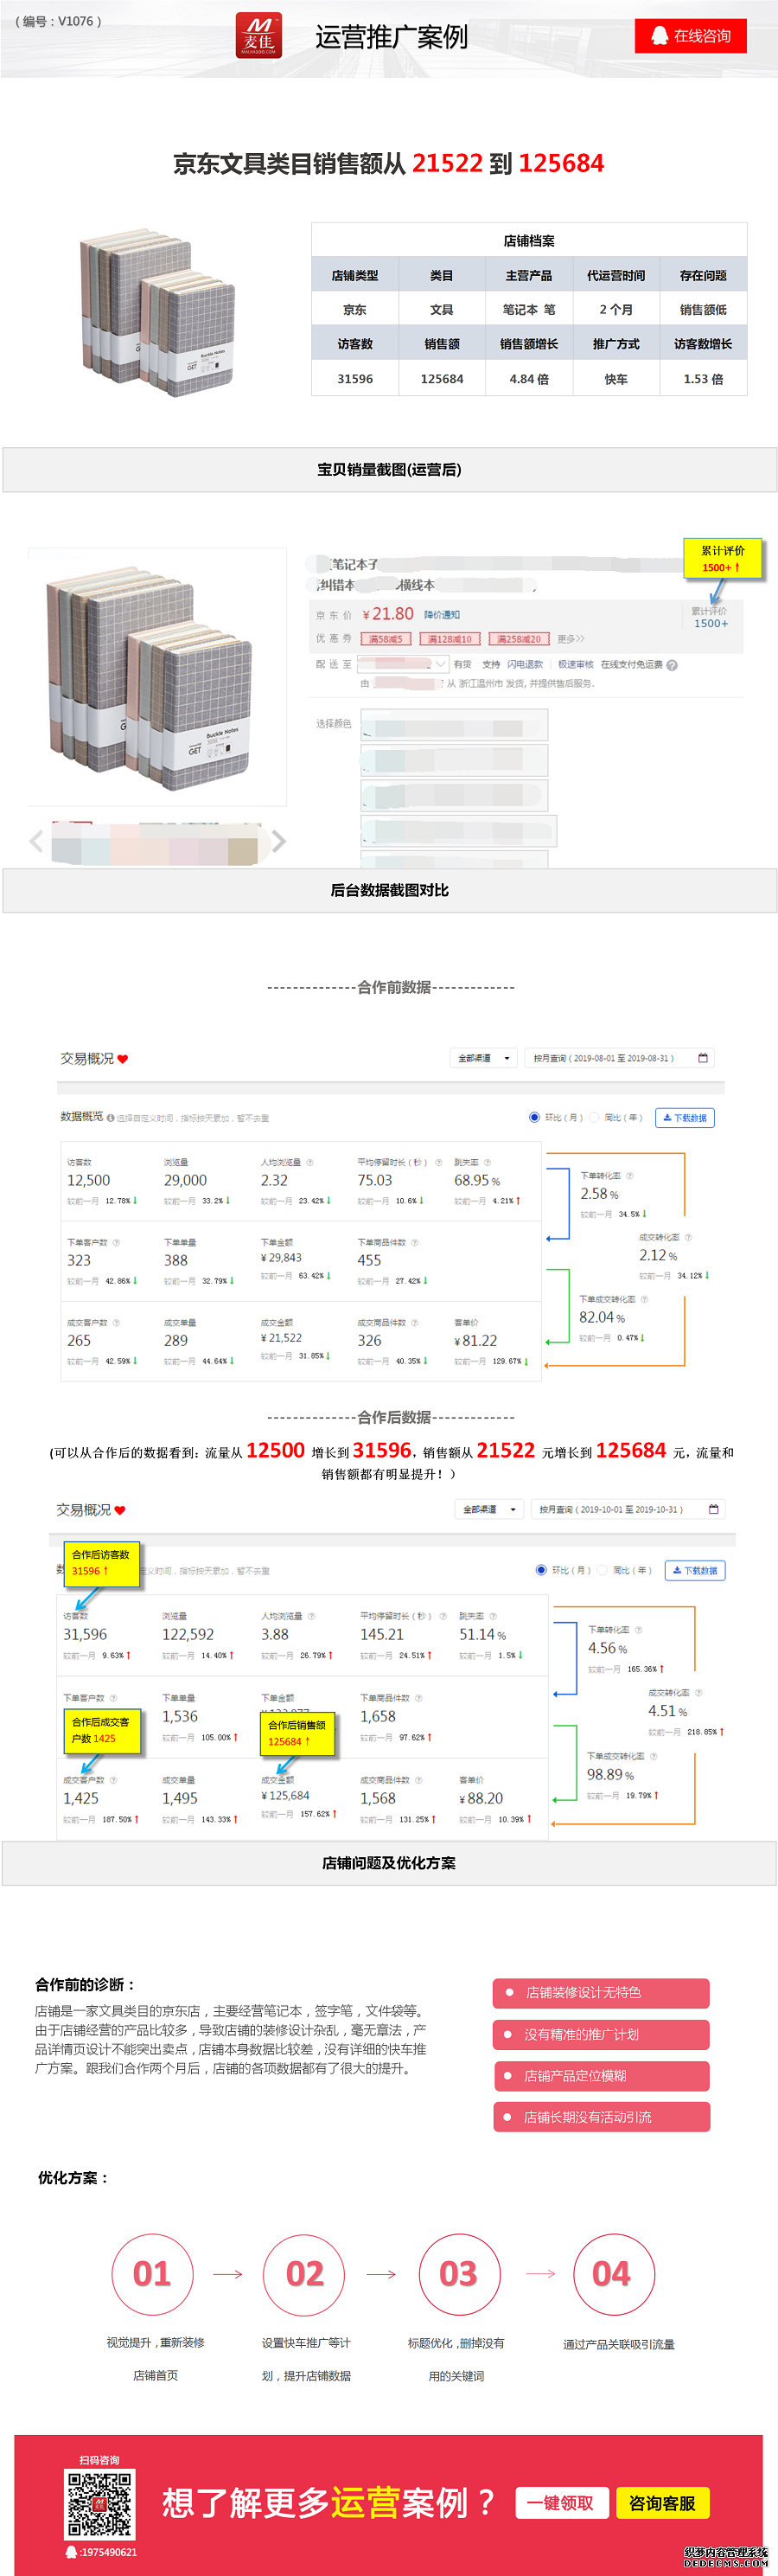The height and width of the screenshot is (2576, 778).
Task: Click the 04 step circle for 产品关联
Action: (x=613, y=2274)
